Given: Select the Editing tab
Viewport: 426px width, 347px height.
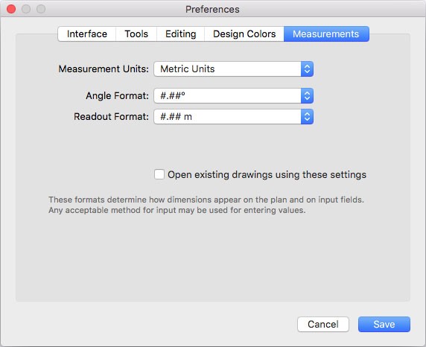Looking at the screenshot, I should pyautogui.click(x=180, y=34).
